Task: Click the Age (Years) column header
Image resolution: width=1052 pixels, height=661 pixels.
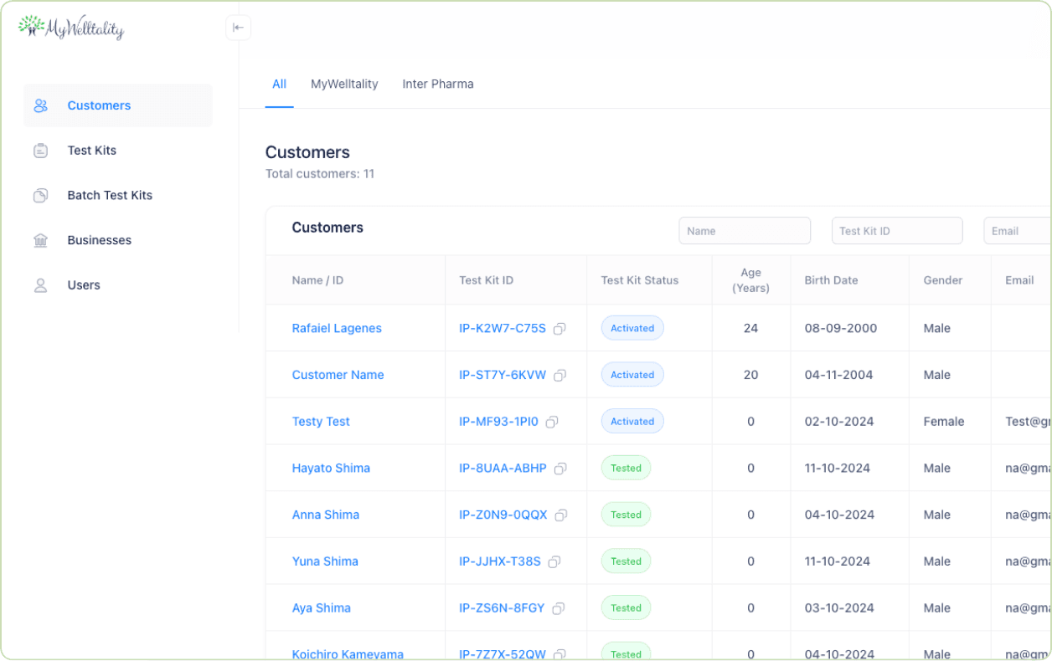Action: (750, 280)
